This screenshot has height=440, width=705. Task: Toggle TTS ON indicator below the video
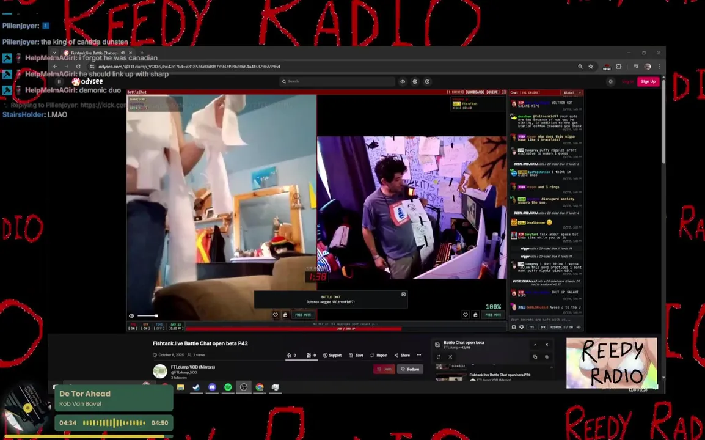(x=133, y=326)
